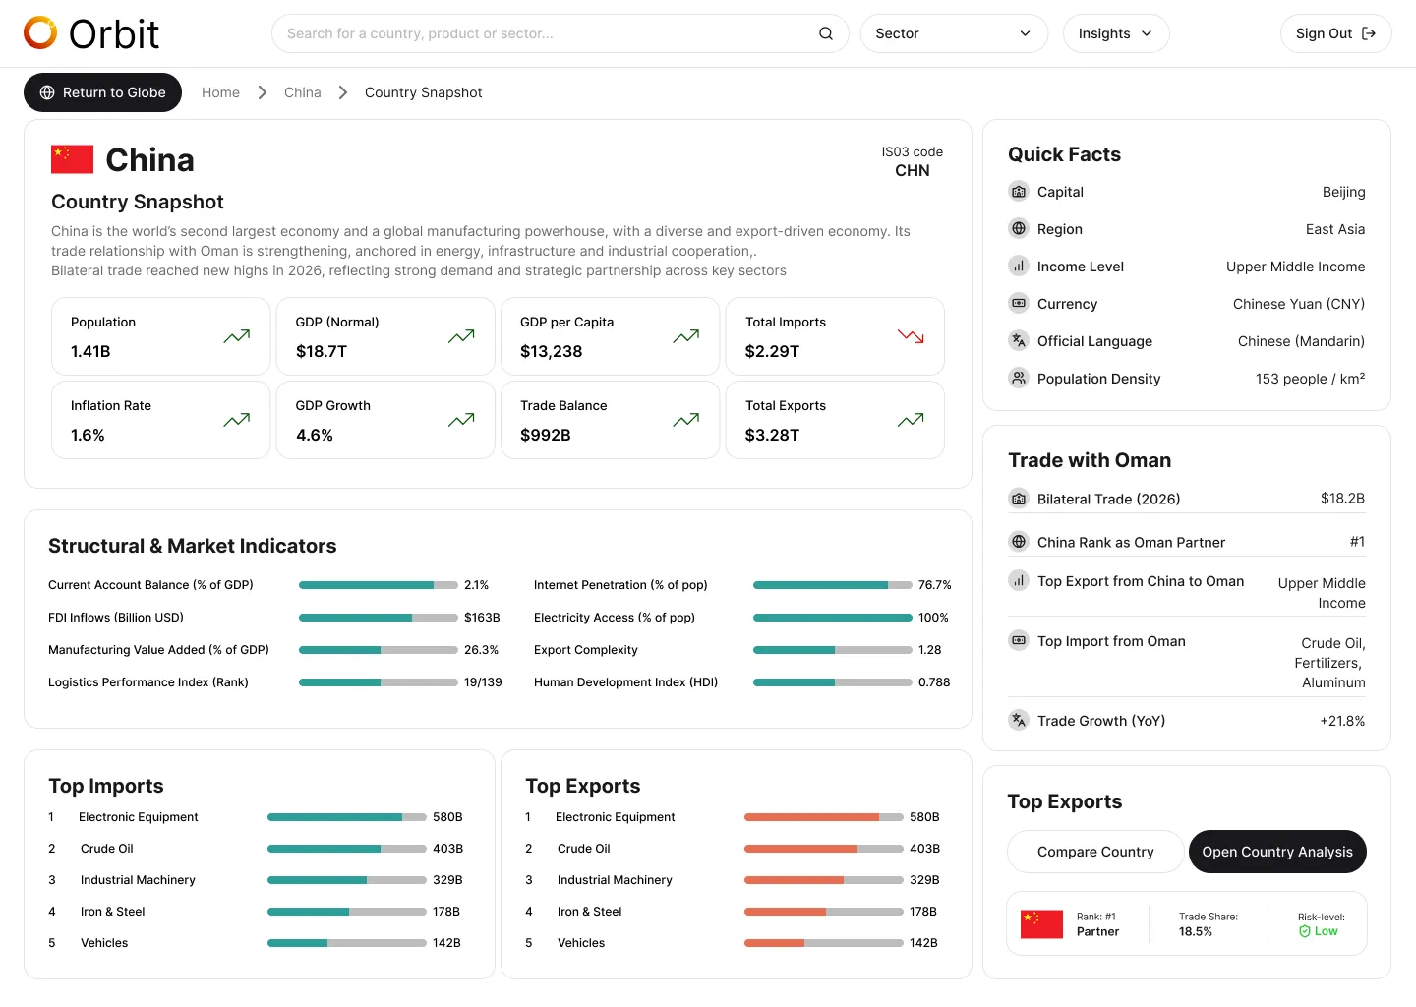The width and height of the screenshot is (1416, 1007).
Task: Select the Compare Country button
Action: click(1095, 852)
